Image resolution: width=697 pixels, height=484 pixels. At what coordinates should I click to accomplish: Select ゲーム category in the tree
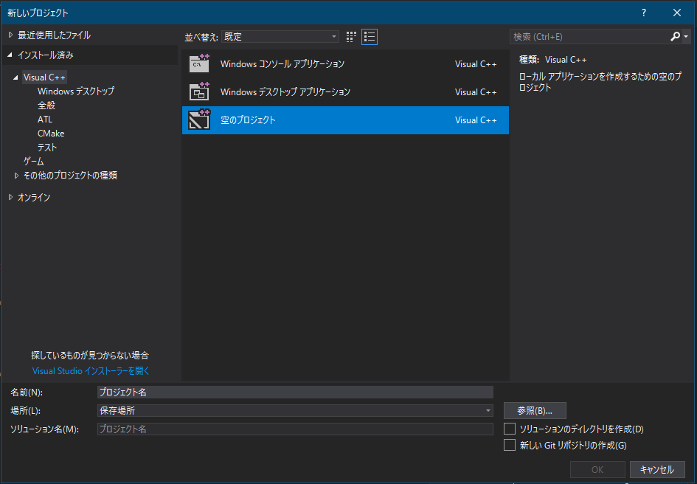(x=34, y=162)
